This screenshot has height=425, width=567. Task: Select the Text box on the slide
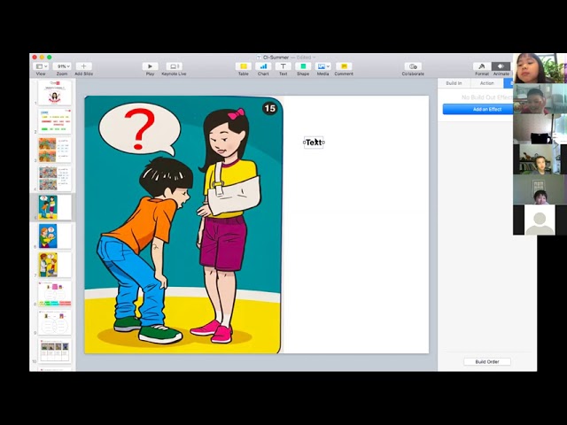pos(314,142)
